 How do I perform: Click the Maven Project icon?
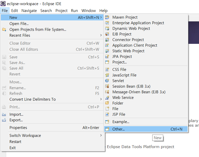point(107,17)
